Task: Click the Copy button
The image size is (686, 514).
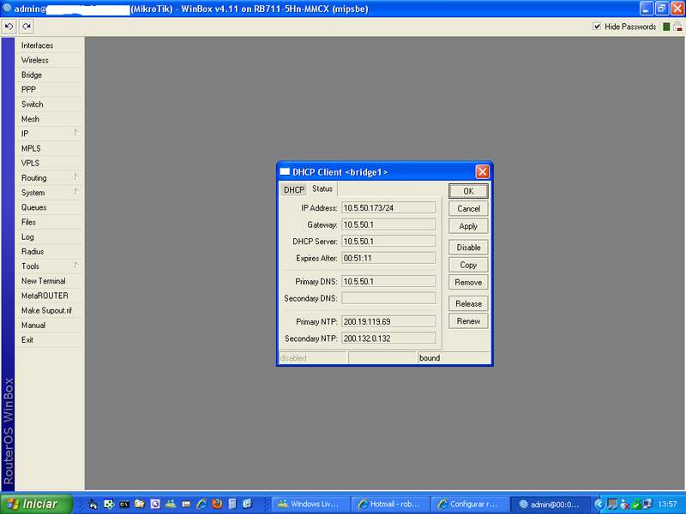Action: tap(468, 265)
